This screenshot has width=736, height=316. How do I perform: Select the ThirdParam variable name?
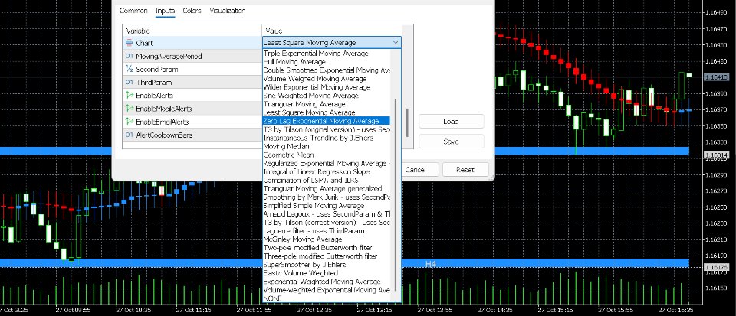coord(154,83)
